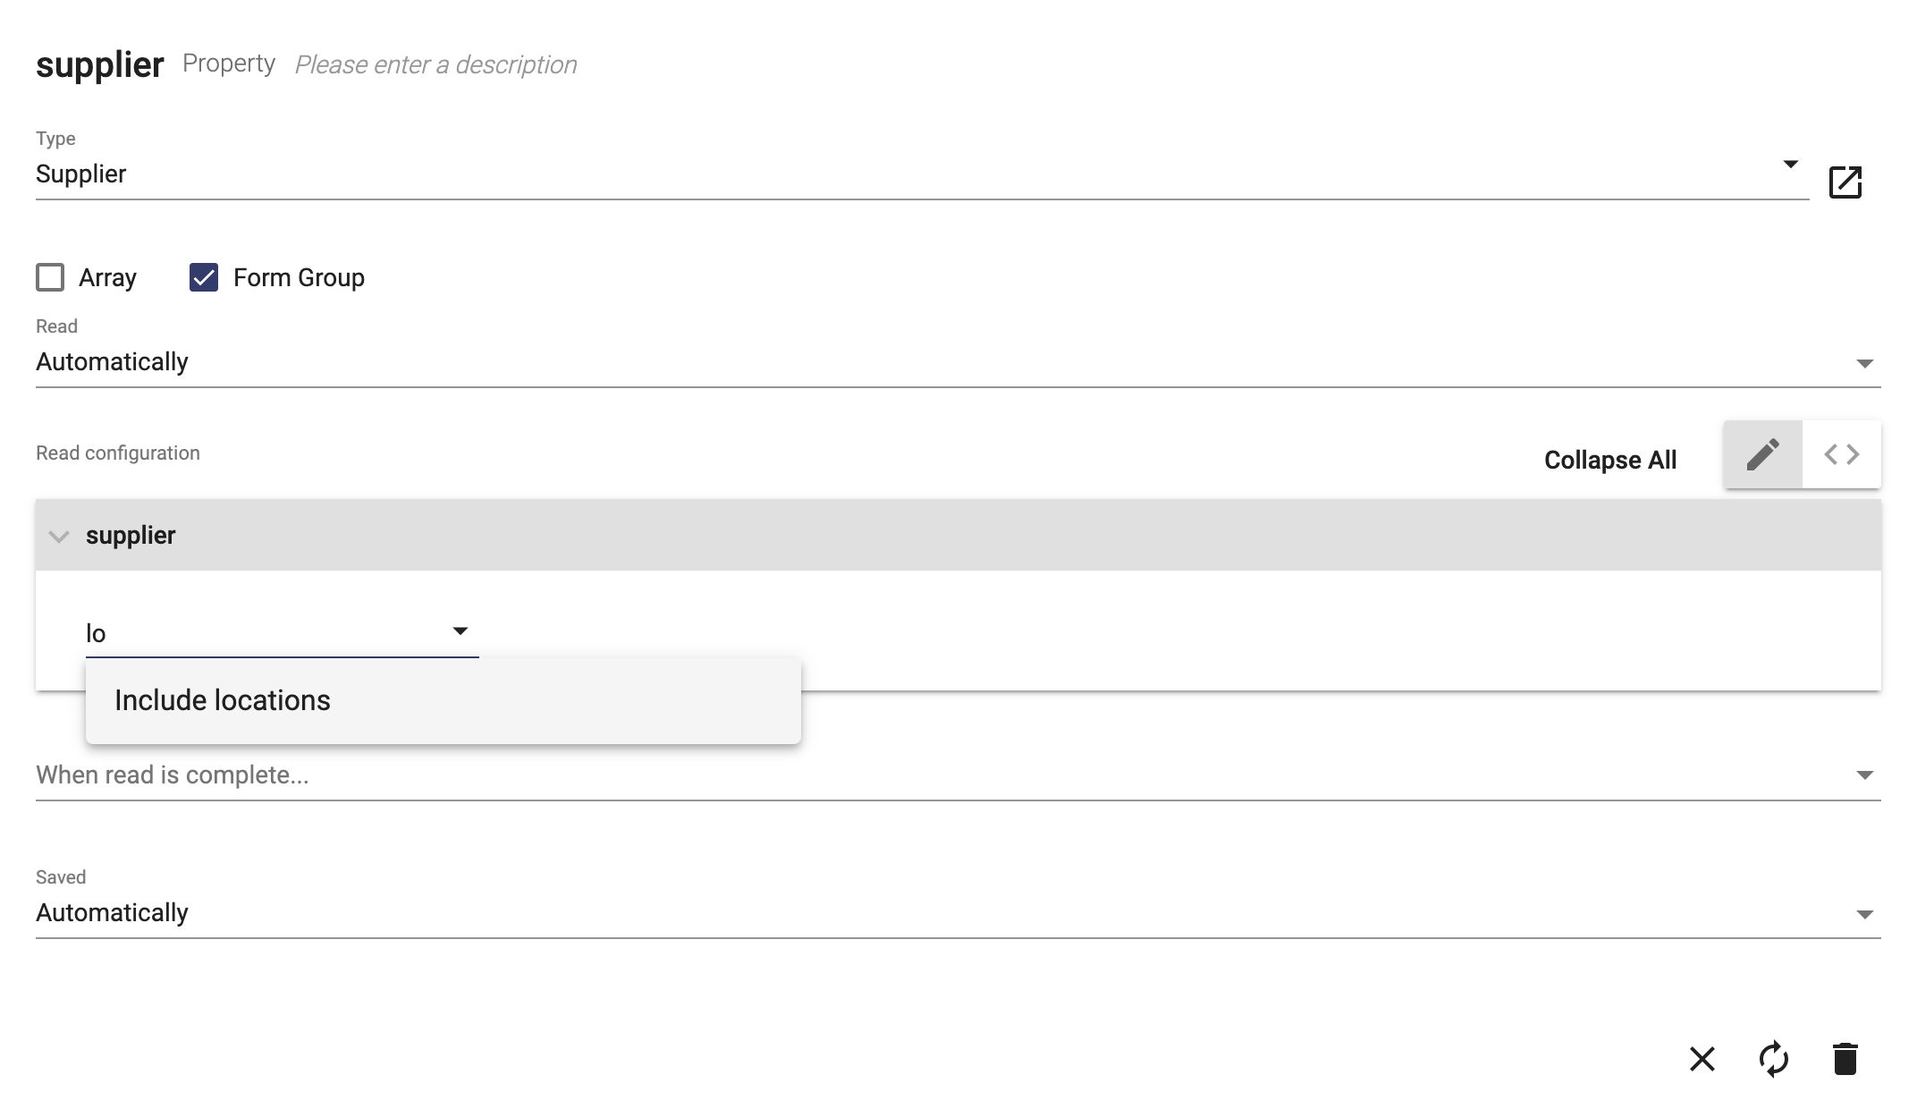Click Collapse All button in Read configuration
The image size is (1917, 1109).
[1611, 460]
